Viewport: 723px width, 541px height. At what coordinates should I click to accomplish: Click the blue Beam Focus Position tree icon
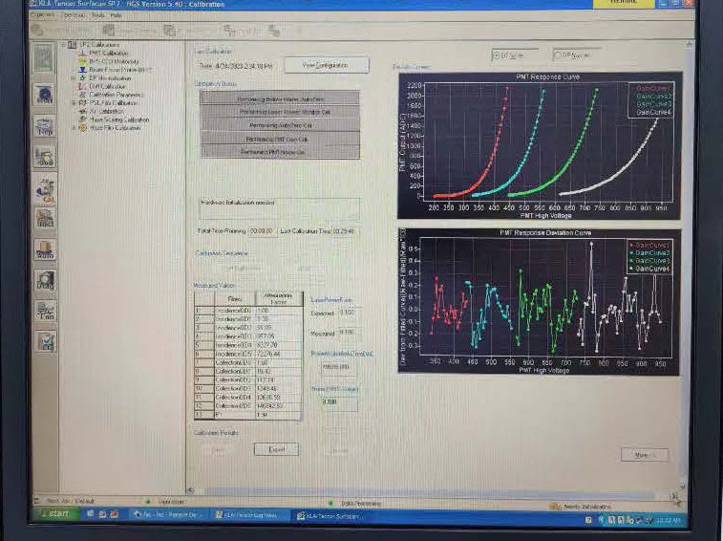pos(83,70)
